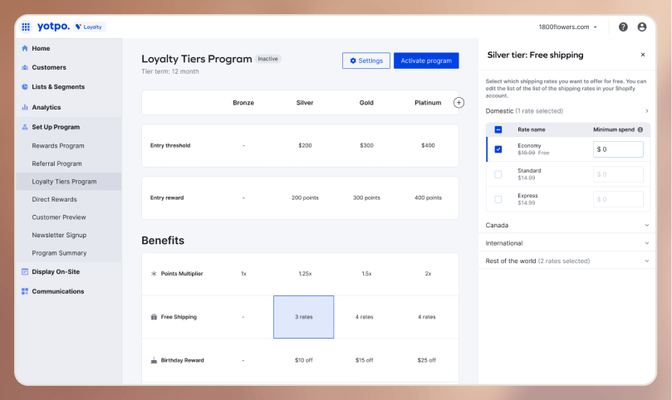Image resolution: width=672 pixels, height=400 pixels.
Task: Click the Activate program button
Action: point(426,61)
